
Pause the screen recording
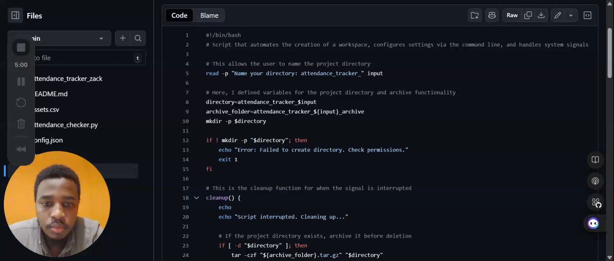(21, 81)
